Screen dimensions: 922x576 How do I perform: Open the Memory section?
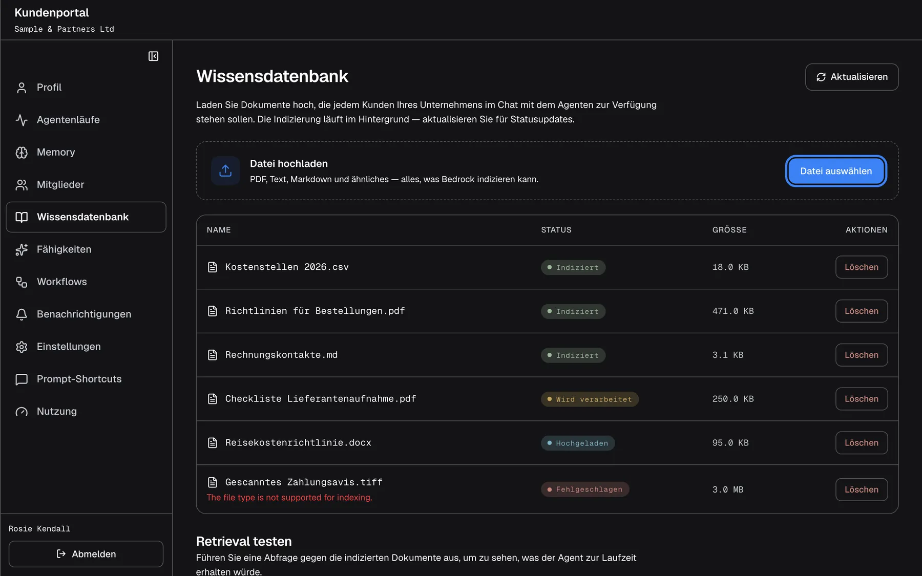(86, 153)
